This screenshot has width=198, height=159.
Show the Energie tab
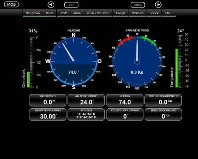coord(121,13)
